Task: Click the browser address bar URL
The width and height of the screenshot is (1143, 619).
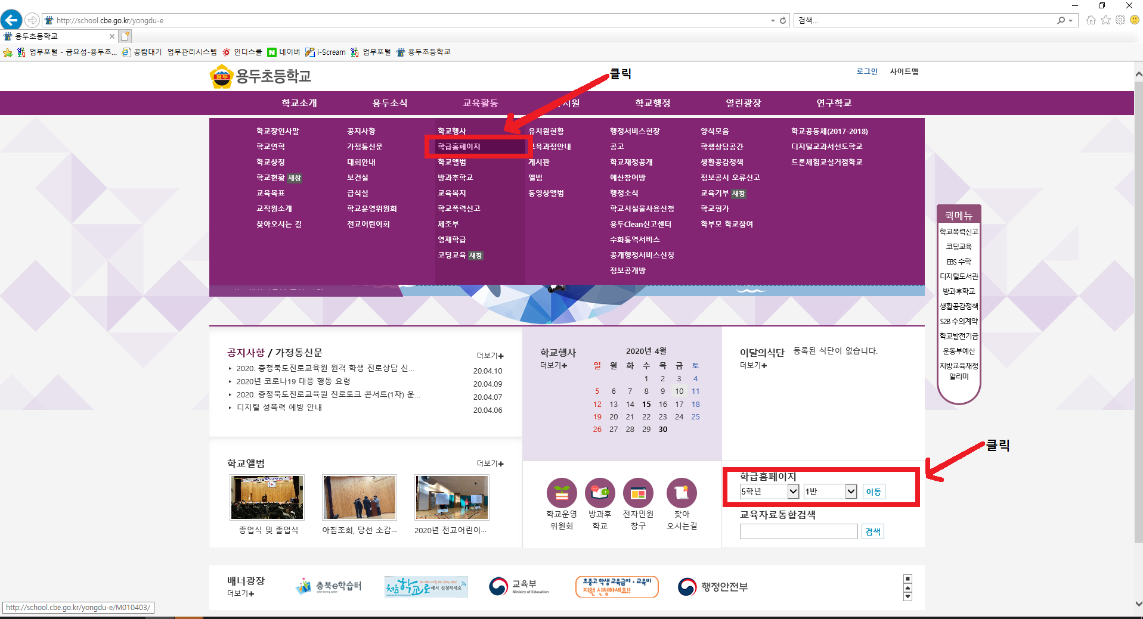Action: point(110,20)
